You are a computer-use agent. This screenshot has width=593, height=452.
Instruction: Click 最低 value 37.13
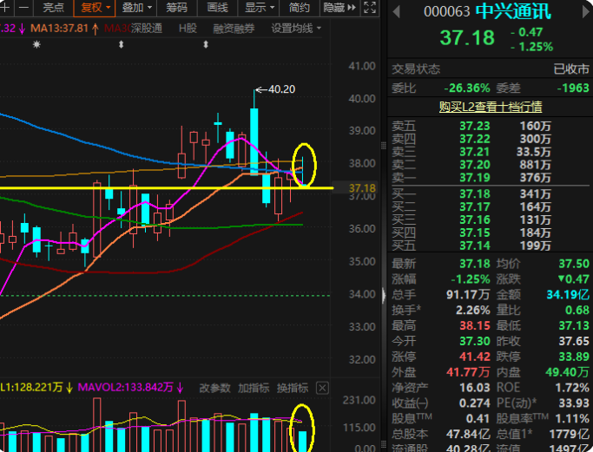coord(574,325)
